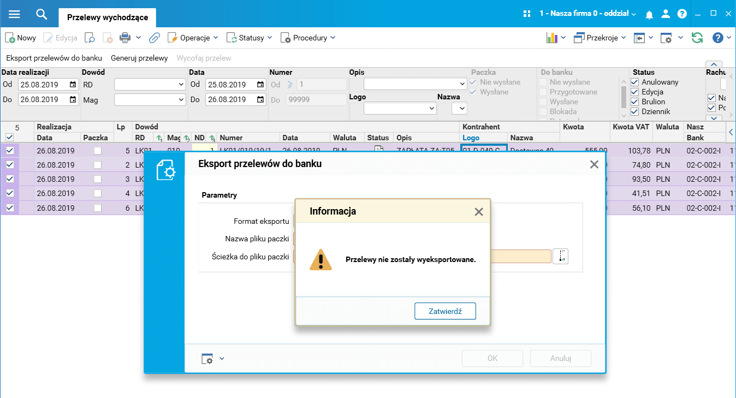
Task: Toggle the Brulion status checkbox
Action: pyautogui.click(x=634, y=102)
